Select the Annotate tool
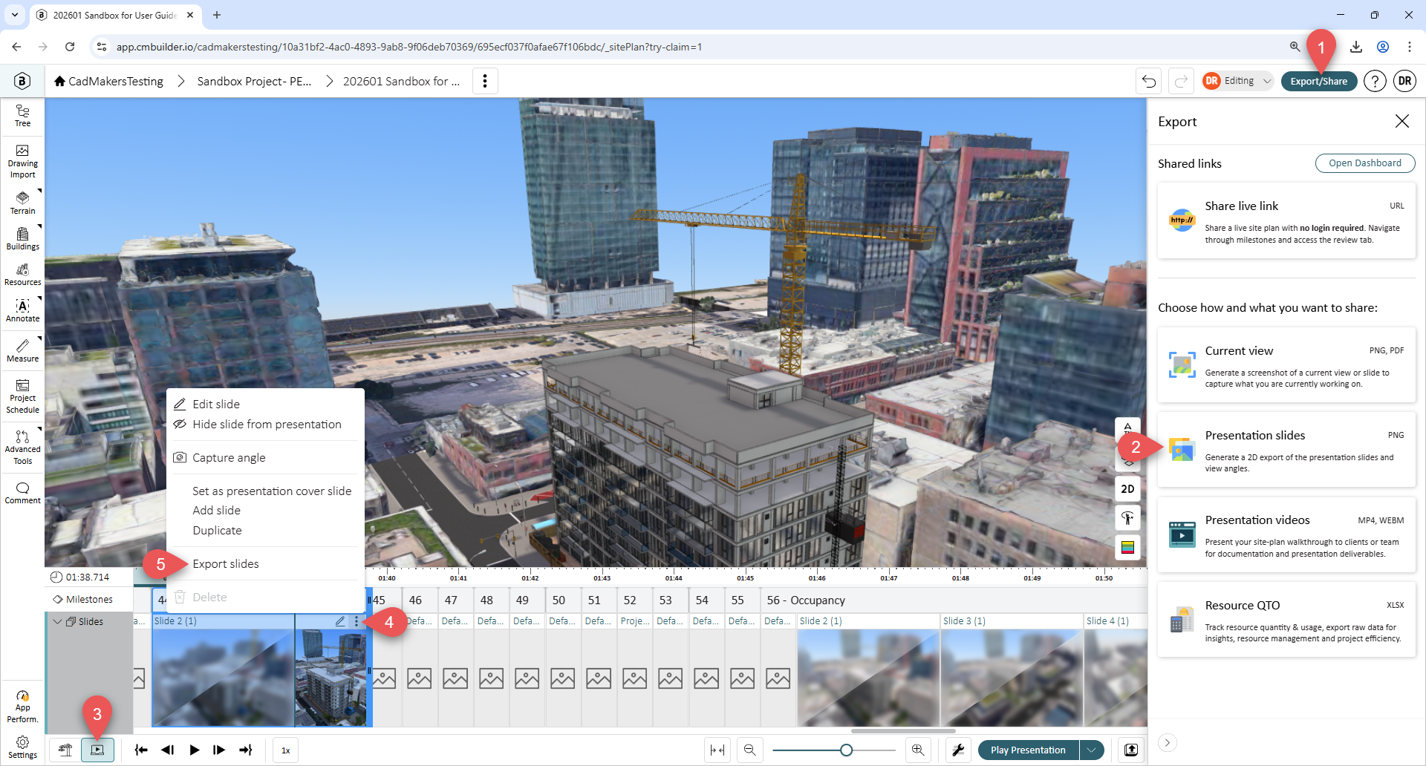Screen dimensions: 1426x766 coord(22,310)
